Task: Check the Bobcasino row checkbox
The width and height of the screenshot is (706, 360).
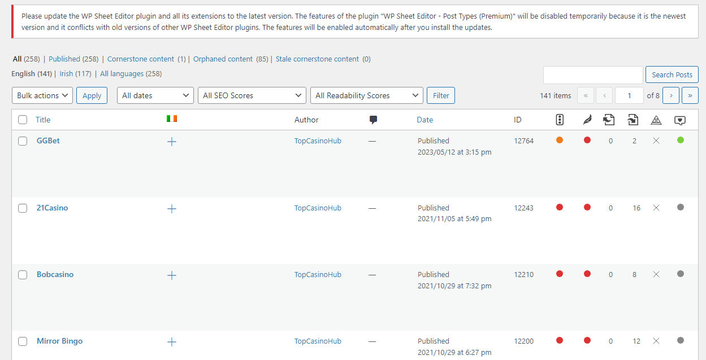Action: click(x=23, y=275)
